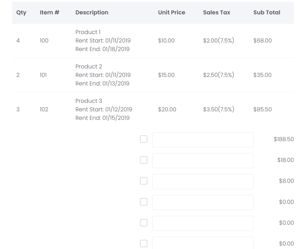The width and height of the screenshot is (306, 249).
Task: Select the Product 1 row description
Action: [x=103, y=41]
